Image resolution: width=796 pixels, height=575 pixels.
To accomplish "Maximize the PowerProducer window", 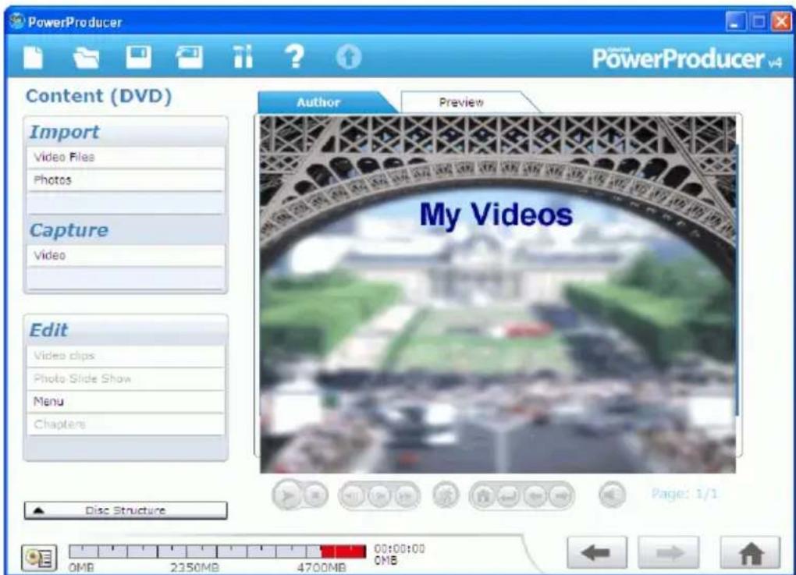I will coord(758,22).
